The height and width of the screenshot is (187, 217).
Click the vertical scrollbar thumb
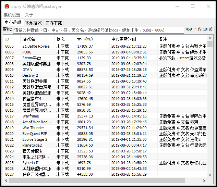[210, 44]
